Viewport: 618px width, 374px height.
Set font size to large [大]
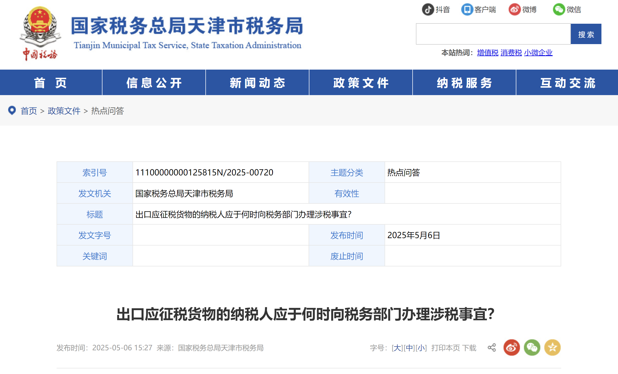coord(398,348)
